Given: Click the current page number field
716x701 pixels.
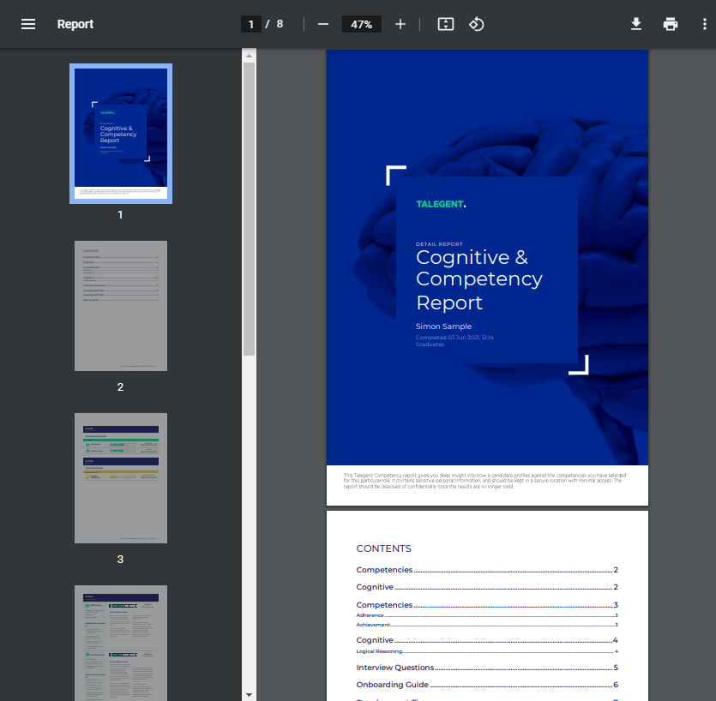Looking at the screenshot, I should [251, 24].
